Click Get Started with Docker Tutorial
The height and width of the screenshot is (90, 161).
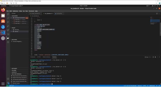tap(20, 79)
